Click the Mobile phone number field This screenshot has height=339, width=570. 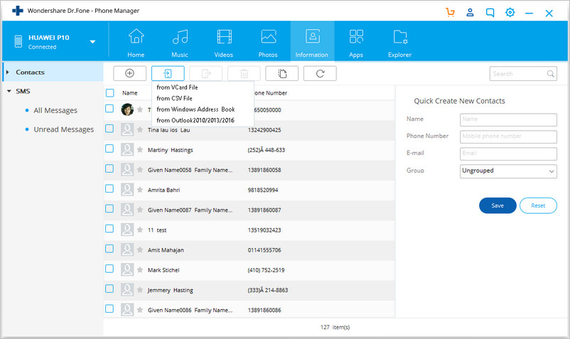tap(508, 136)
